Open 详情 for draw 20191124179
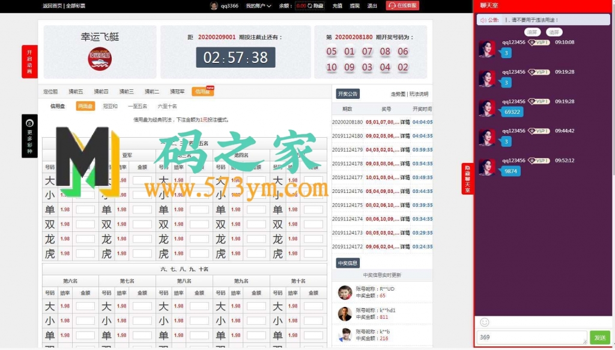The height and width of the screenshot is (350, 615). 405,150
